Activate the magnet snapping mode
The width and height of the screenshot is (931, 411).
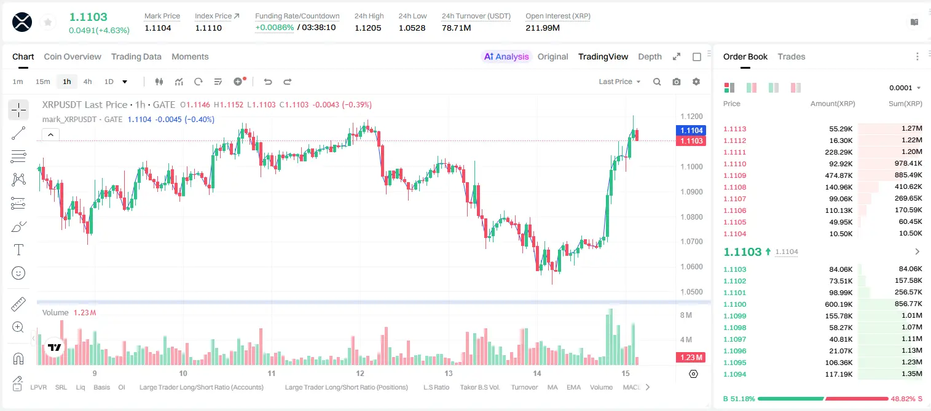pyautogui.click(x=18, y=358)
